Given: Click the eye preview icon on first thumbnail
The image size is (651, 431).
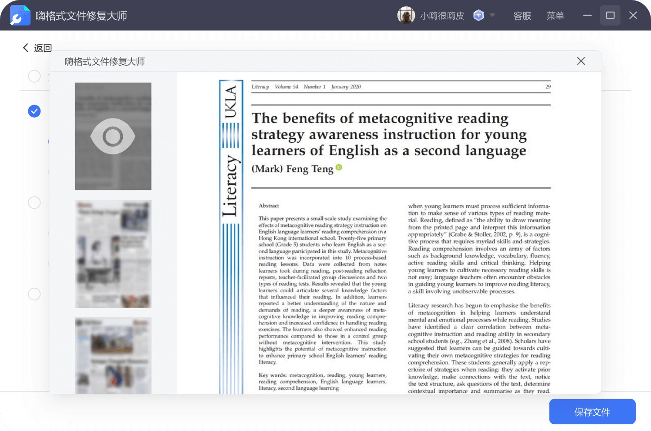Looking at the screenshot, I should (x=113, y=136).
